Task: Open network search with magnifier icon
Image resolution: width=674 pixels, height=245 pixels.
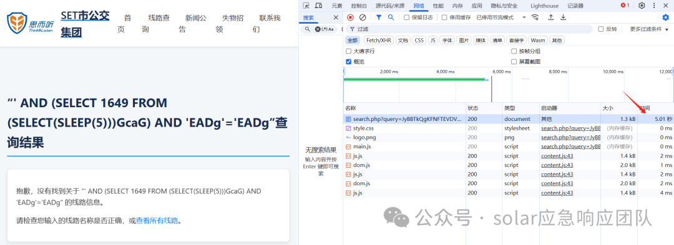Action: pos(391,17)
